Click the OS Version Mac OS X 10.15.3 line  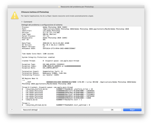(43, 45)
